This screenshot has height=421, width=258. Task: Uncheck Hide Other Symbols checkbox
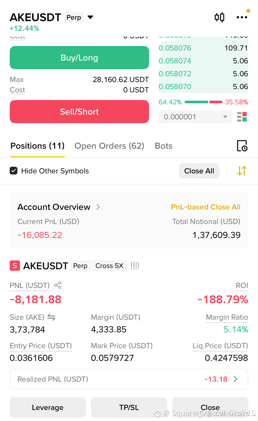[14, 171]
